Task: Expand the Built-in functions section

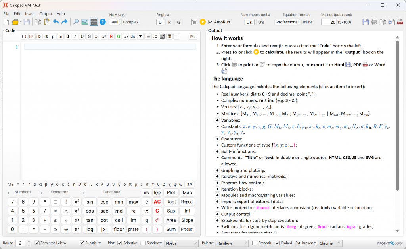Action: click(217, 151)
